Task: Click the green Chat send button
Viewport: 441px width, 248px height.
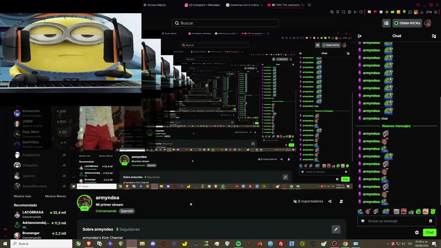Action: [x=430, y=232]
